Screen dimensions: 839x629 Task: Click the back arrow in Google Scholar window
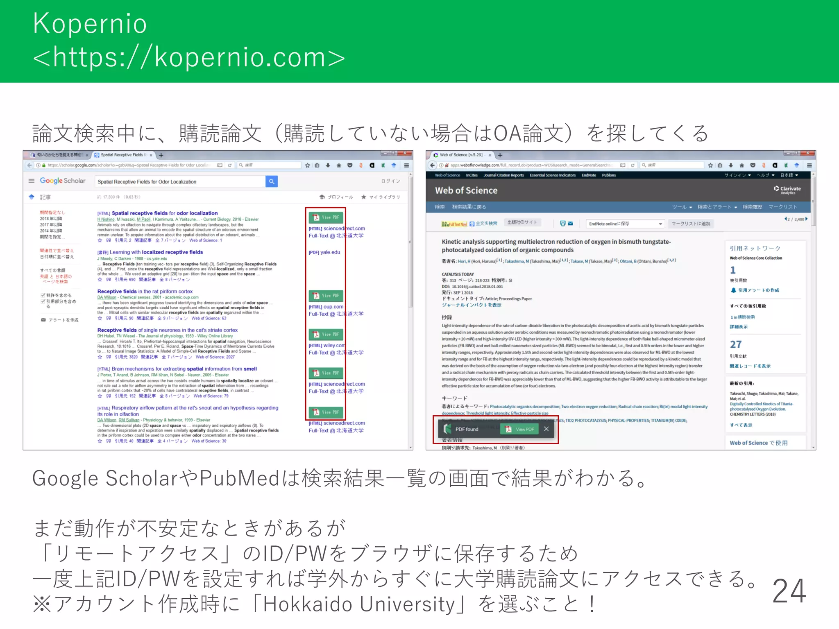(x=29, y=165)
